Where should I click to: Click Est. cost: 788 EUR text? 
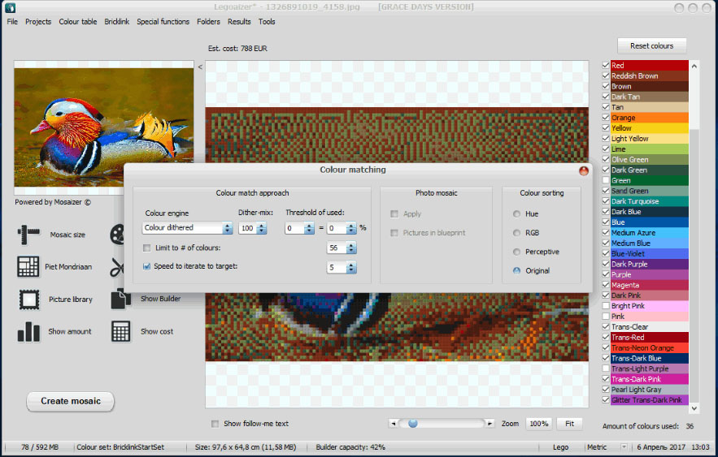click(x=237, y=49)
